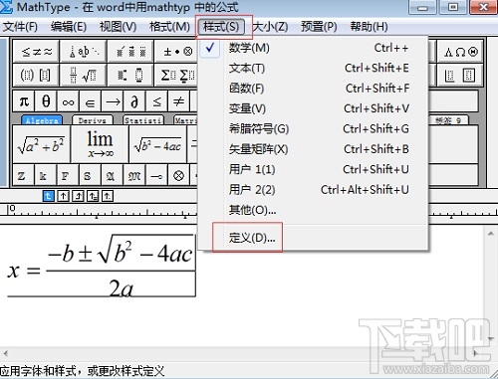The height and width of the screenshot is (379, 498).
Task: Select the fifth tab-stop alignment button
Action: click(108, 196)
